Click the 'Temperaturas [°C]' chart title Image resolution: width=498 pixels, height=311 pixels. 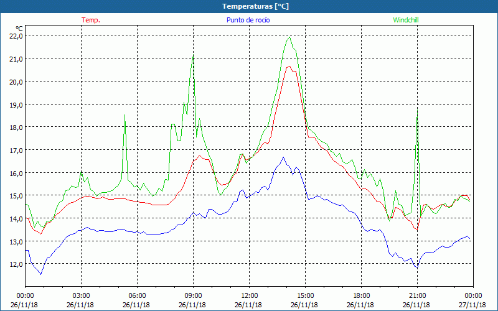pyautogui.click(x=255, y=6)
